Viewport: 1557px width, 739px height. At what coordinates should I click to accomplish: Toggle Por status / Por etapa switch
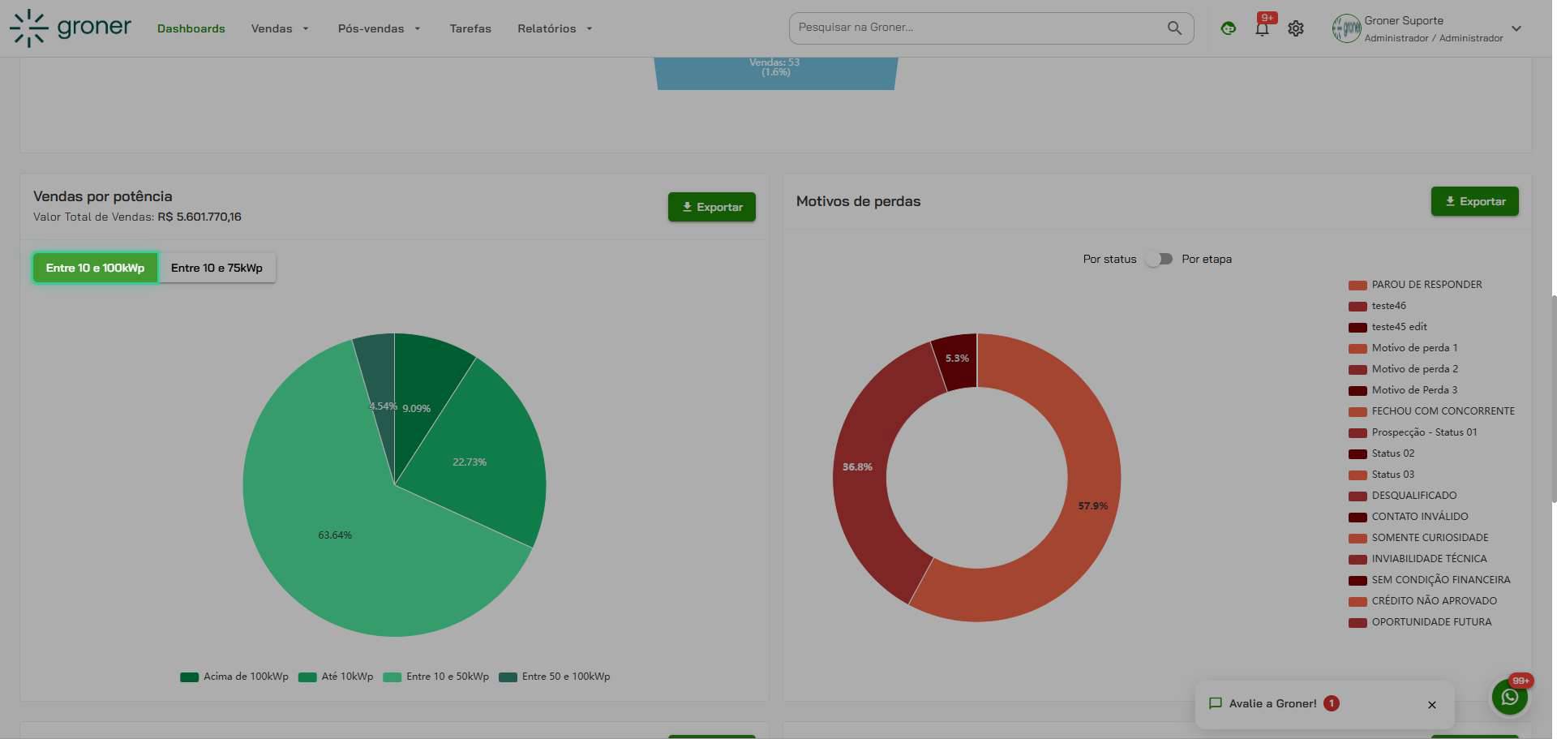point(1159,259)
